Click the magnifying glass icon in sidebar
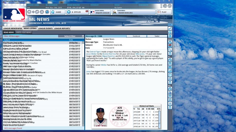236x132 pixels. 170,50
